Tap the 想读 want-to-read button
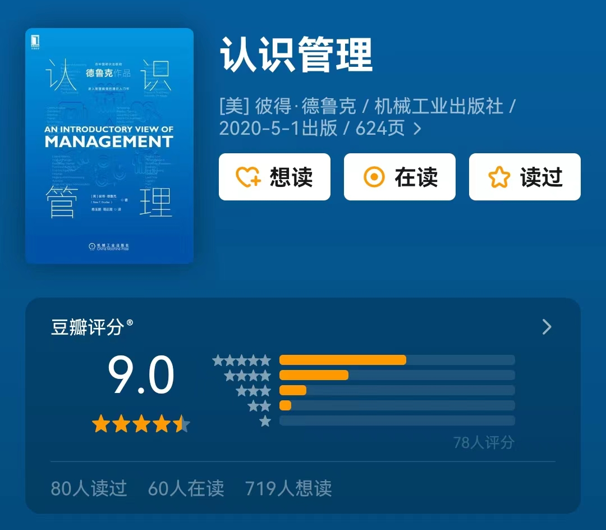 (274, 177)
